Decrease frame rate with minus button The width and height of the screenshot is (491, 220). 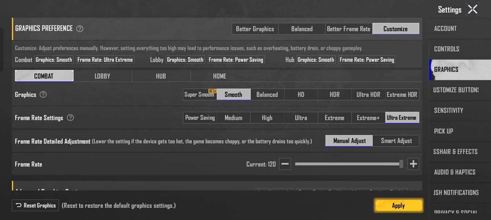pyautogui.click(x=285, y=164)
